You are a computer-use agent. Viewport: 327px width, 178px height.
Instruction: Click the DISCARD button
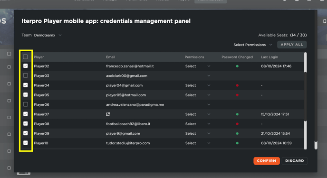click(x=295, y=161)
